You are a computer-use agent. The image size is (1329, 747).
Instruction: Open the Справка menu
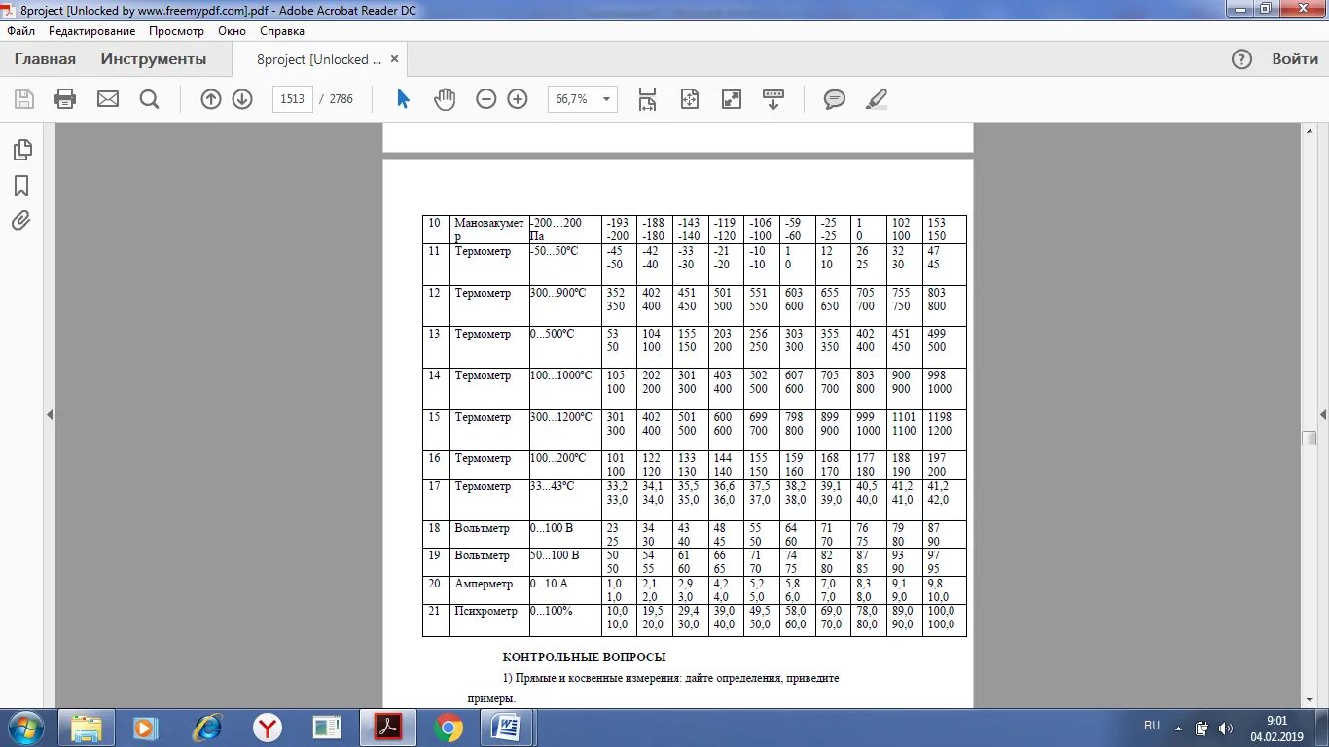(x=282, y=31)
